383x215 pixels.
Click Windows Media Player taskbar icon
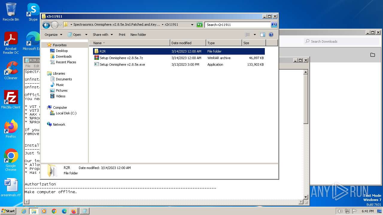click(44, 211)
